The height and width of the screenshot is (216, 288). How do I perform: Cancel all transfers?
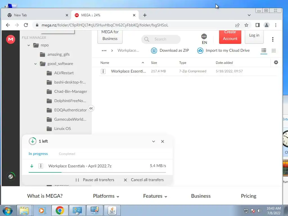[x=144, y=180]
